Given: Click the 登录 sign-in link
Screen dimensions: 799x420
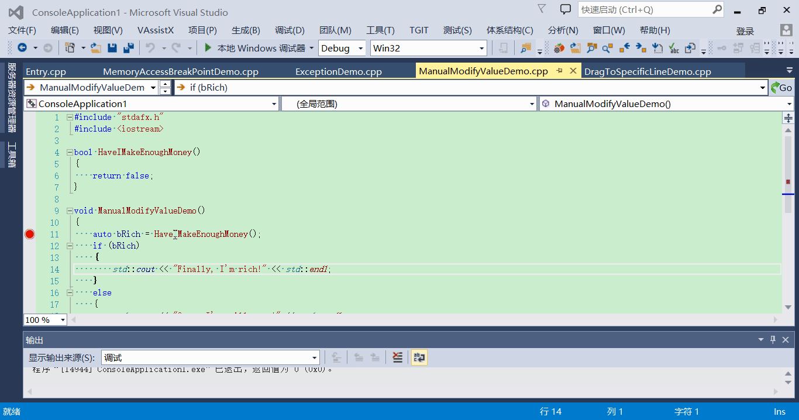Looking at the screenshot, I should tap(746, 30).
